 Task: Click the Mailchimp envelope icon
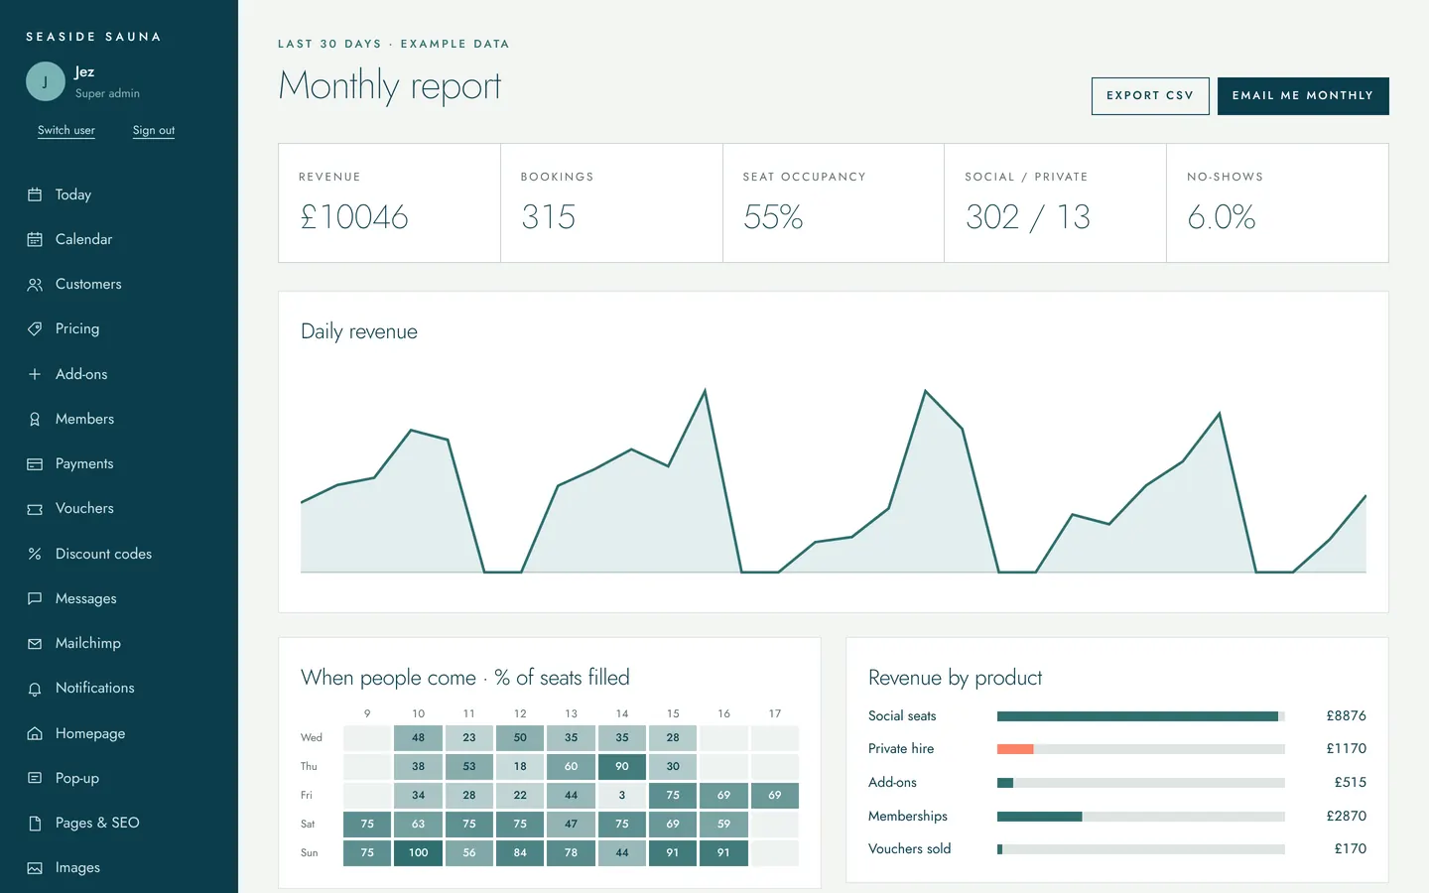click(x=35, y=643)
